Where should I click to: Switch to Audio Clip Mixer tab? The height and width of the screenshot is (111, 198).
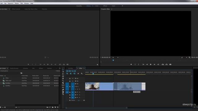(x=31, y=9)
